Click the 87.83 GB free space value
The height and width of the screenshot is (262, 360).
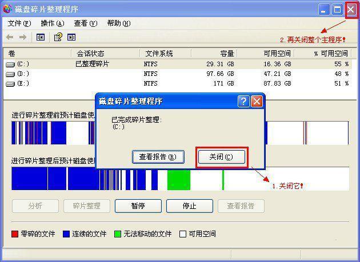pyautogui.click(x=277, y=83)
